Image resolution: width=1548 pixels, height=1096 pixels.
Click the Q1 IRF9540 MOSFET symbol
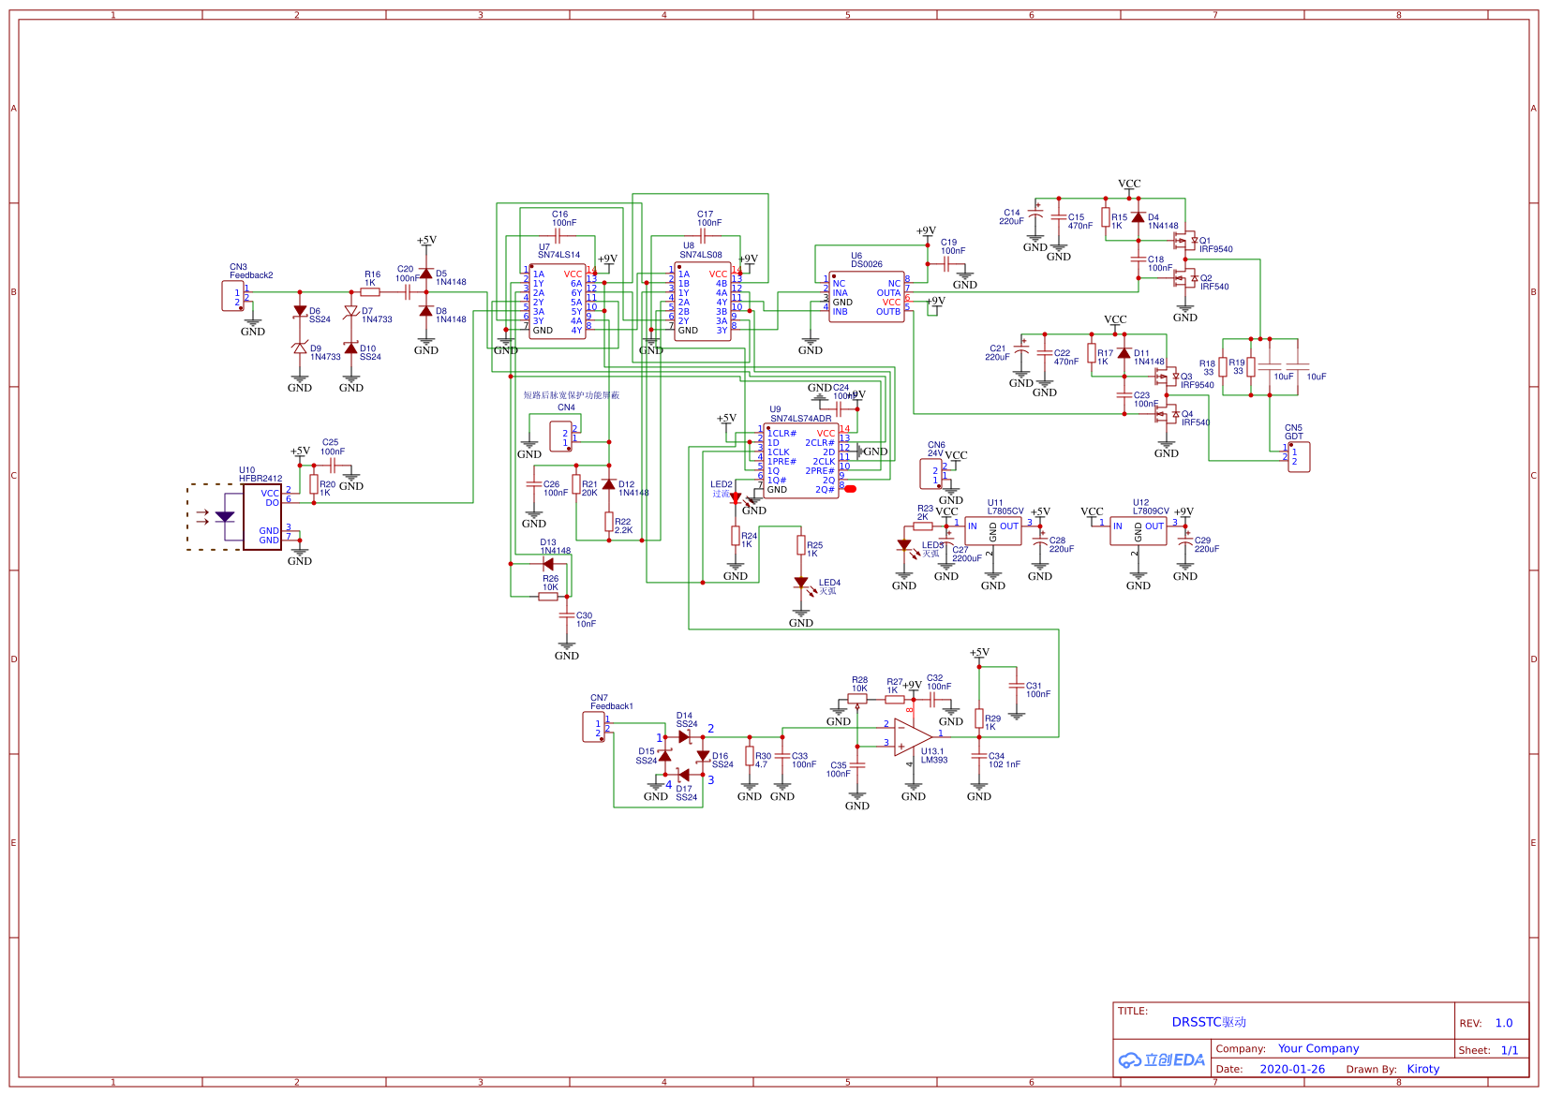pyautogui.click(x=1185, y=240)
